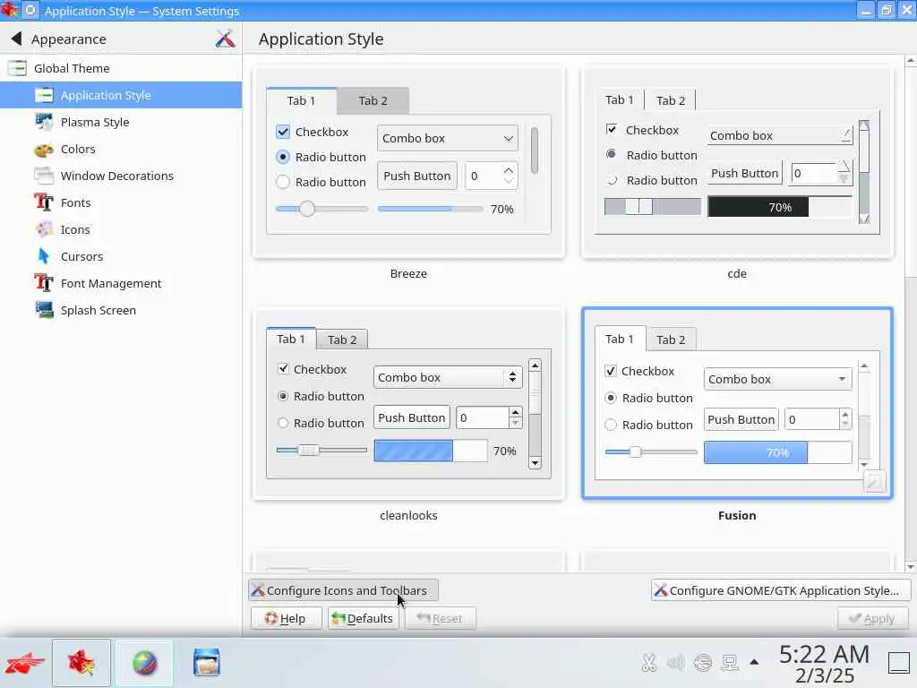This screenshot has height=688, width=917.
Task: Switch to Tab 2 in cleanlooks preview
Action: point(342,340)
